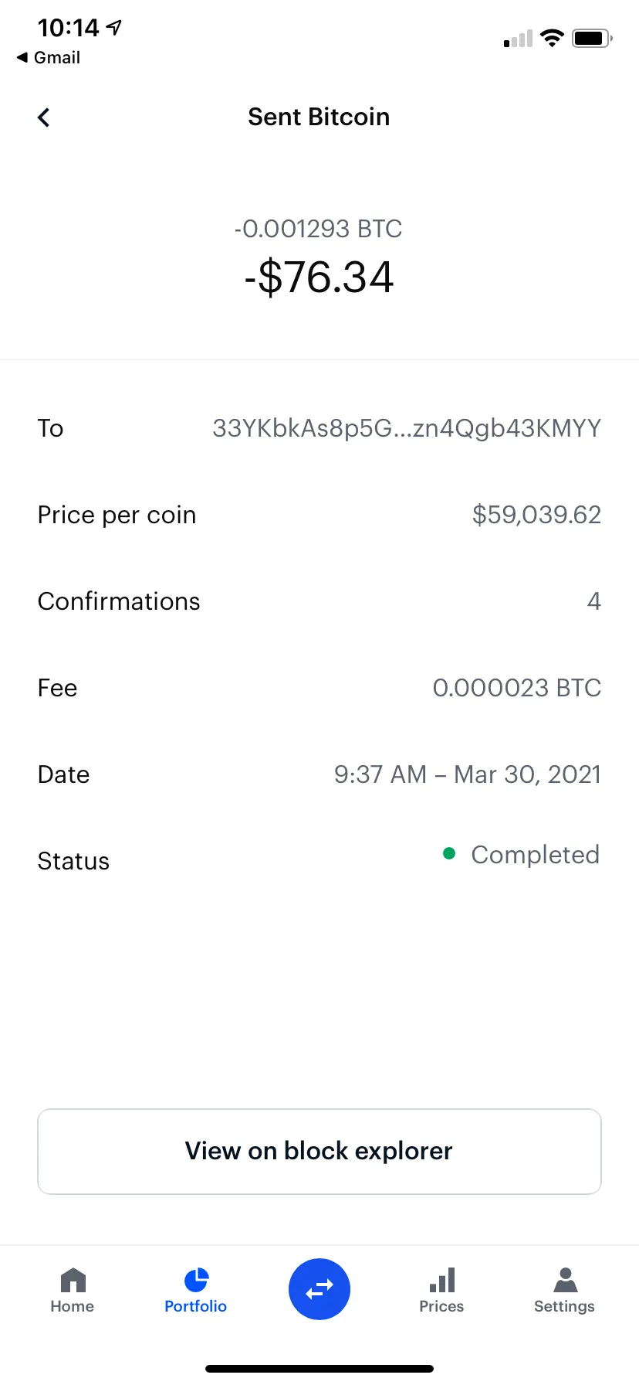Switch to the Home tab label
The image size is (639, 1385).
pyautogui.click(x=73, y=1306)
